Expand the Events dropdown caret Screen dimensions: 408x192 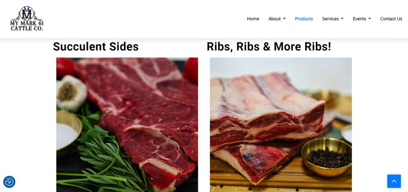369,19
